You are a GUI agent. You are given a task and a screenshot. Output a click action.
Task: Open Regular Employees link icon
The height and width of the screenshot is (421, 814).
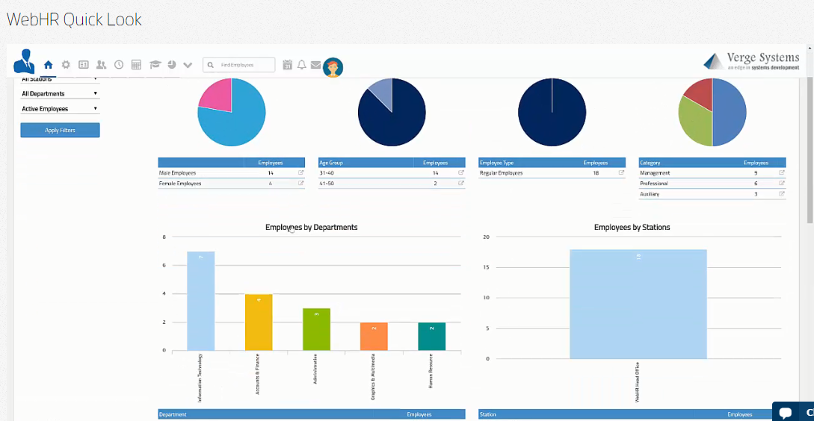[x=621, y=172]
